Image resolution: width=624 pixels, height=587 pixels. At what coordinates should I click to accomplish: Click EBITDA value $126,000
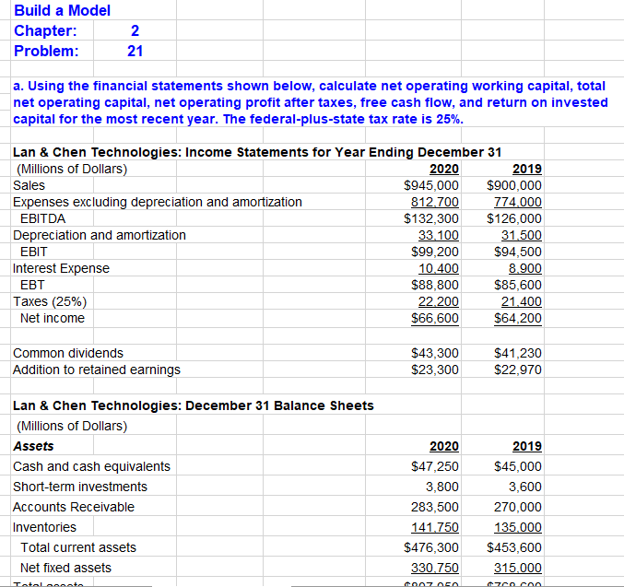point(514,218)
